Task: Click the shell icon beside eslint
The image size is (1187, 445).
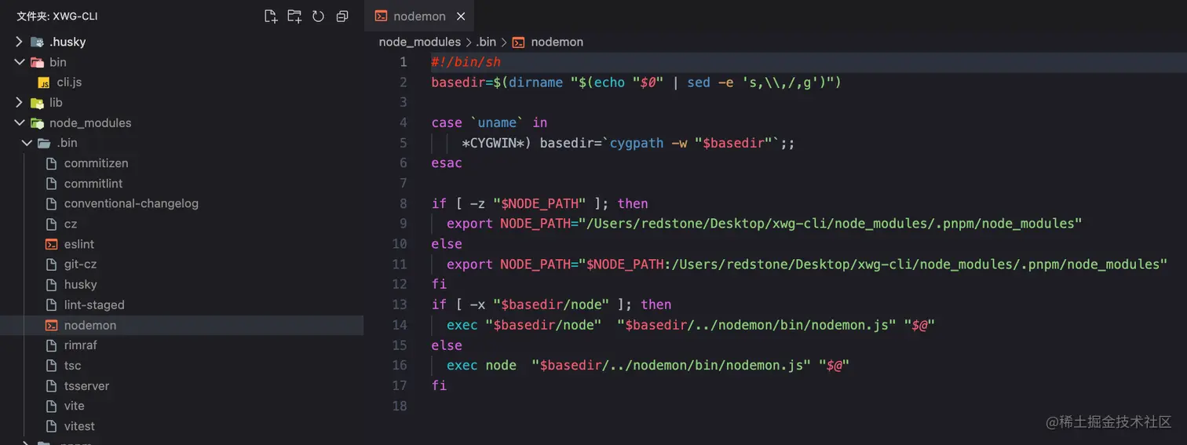Action: [x=52, y=244]
